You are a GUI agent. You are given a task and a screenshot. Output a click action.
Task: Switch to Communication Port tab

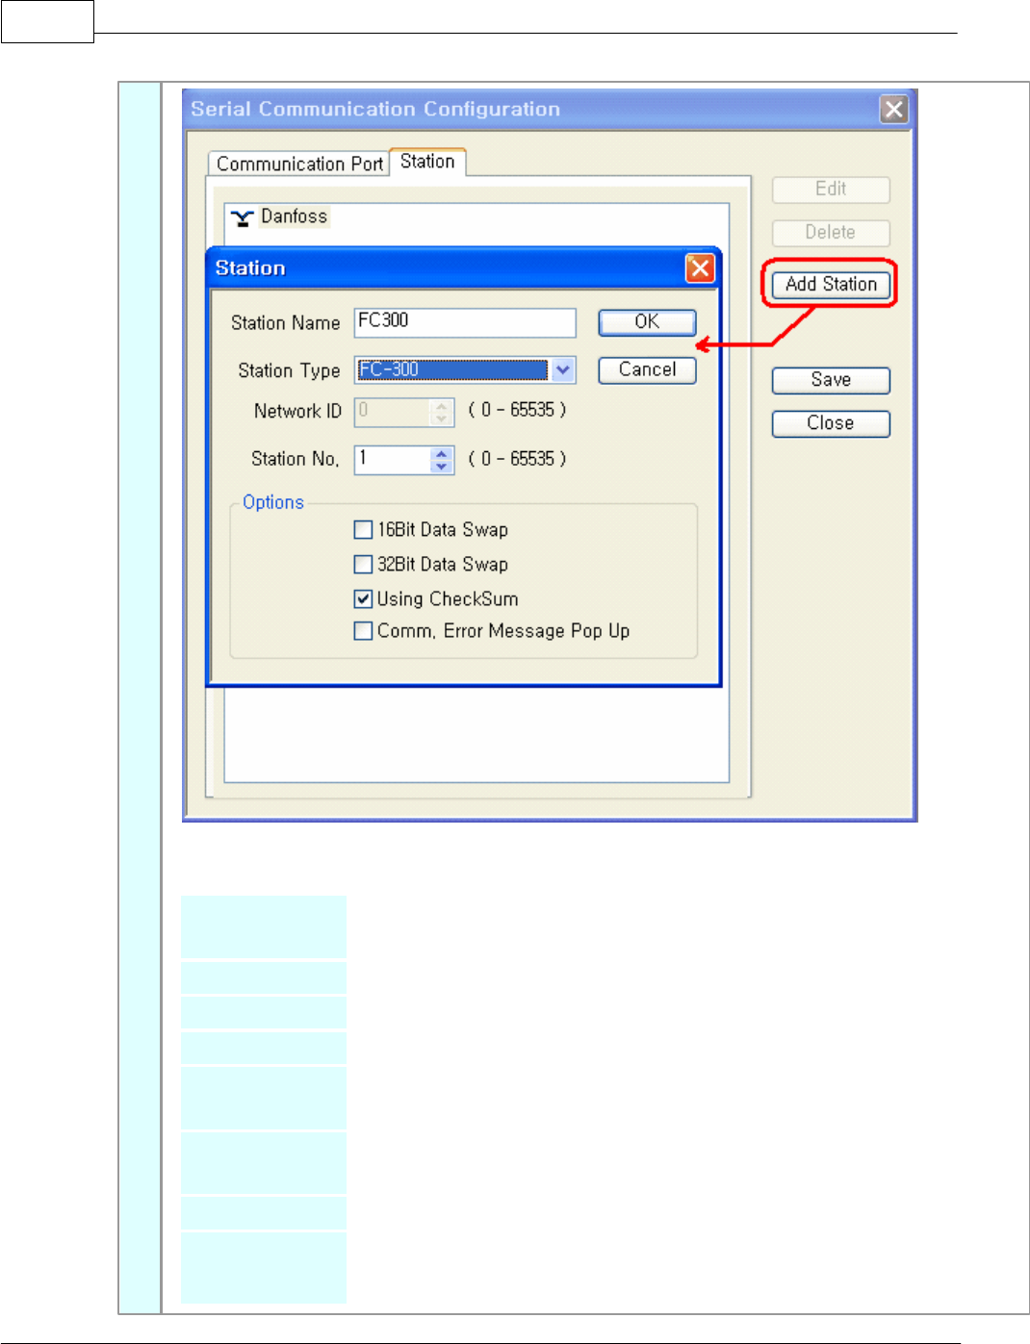(x=299, y=164)
